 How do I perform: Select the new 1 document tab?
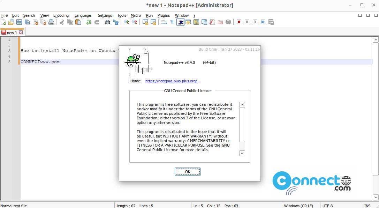pos(12,32)
